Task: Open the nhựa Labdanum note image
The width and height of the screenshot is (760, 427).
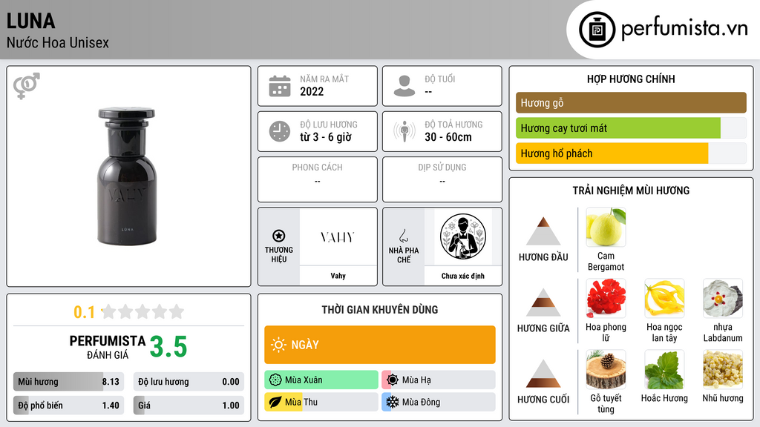Action: 723,298
